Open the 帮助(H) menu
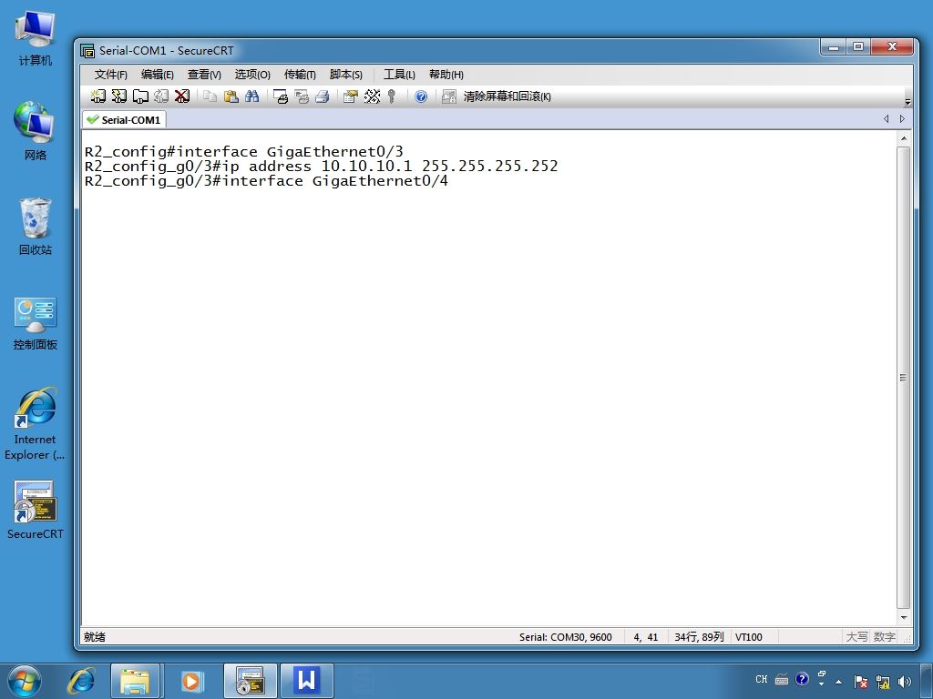 [446, 75]
